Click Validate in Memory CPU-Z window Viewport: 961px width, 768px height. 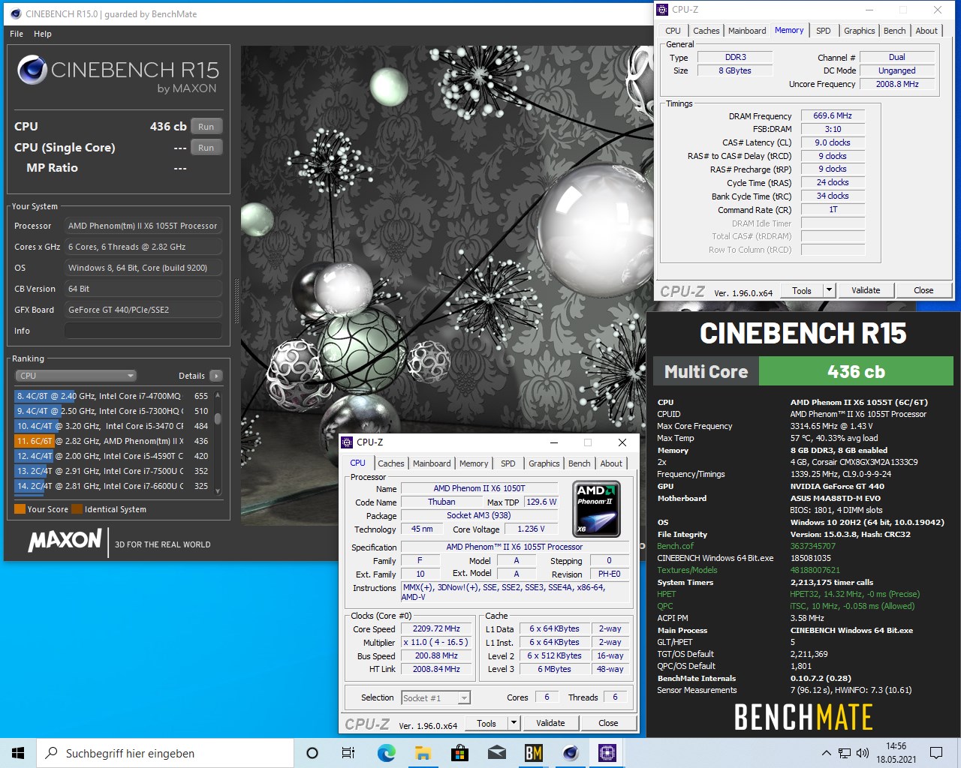coord(866,291)
